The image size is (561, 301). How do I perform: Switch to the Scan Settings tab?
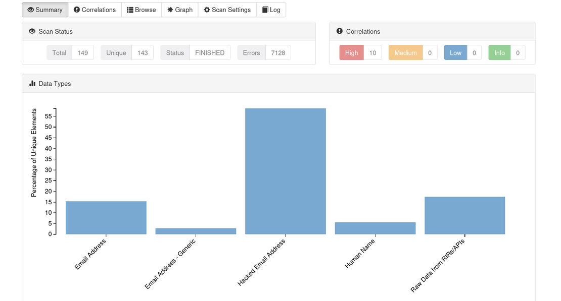(227, 10)
